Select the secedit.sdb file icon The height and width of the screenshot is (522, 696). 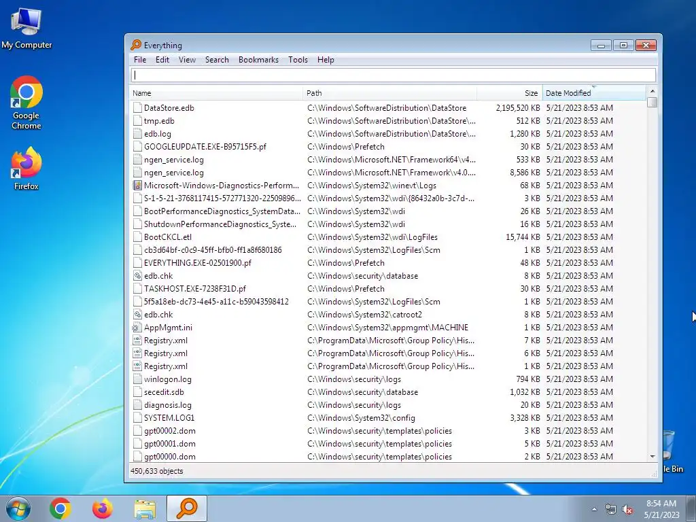point(137,392)
